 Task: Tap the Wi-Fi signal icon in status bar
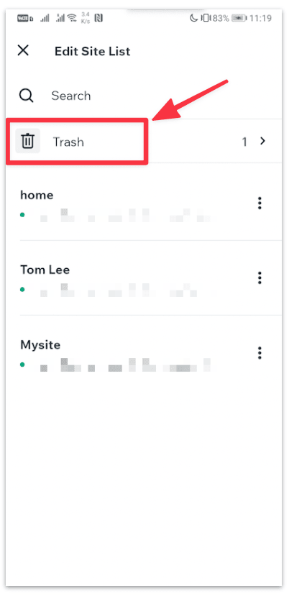[72, 18]
